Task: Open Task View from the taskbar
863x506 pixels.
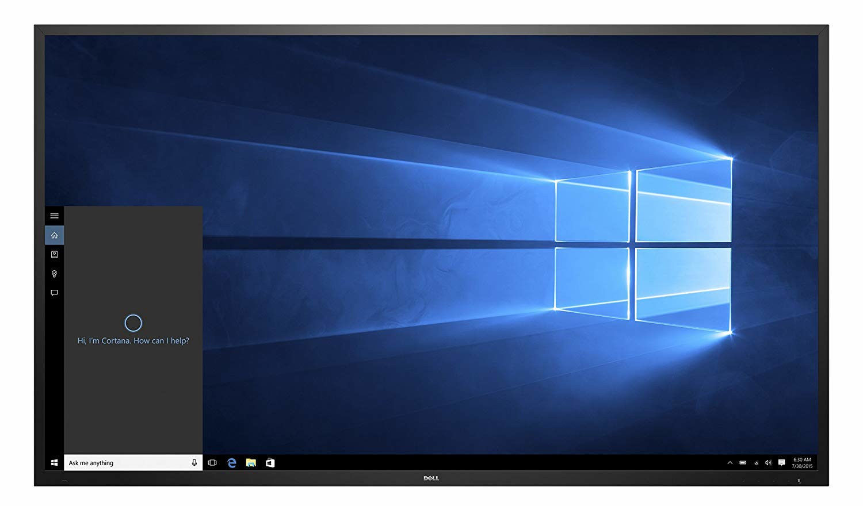Action: pyautogui.click(x=212, y=462)
